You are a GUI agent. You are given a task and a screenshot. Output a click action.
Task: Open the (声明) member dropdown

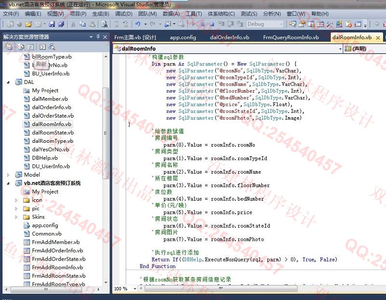(365, 49)
